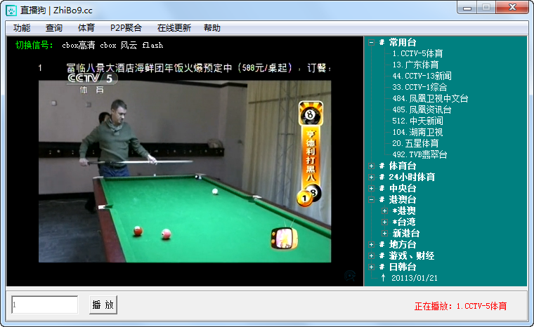Select channel 485.凤凰资讯台

click(422, 110)
